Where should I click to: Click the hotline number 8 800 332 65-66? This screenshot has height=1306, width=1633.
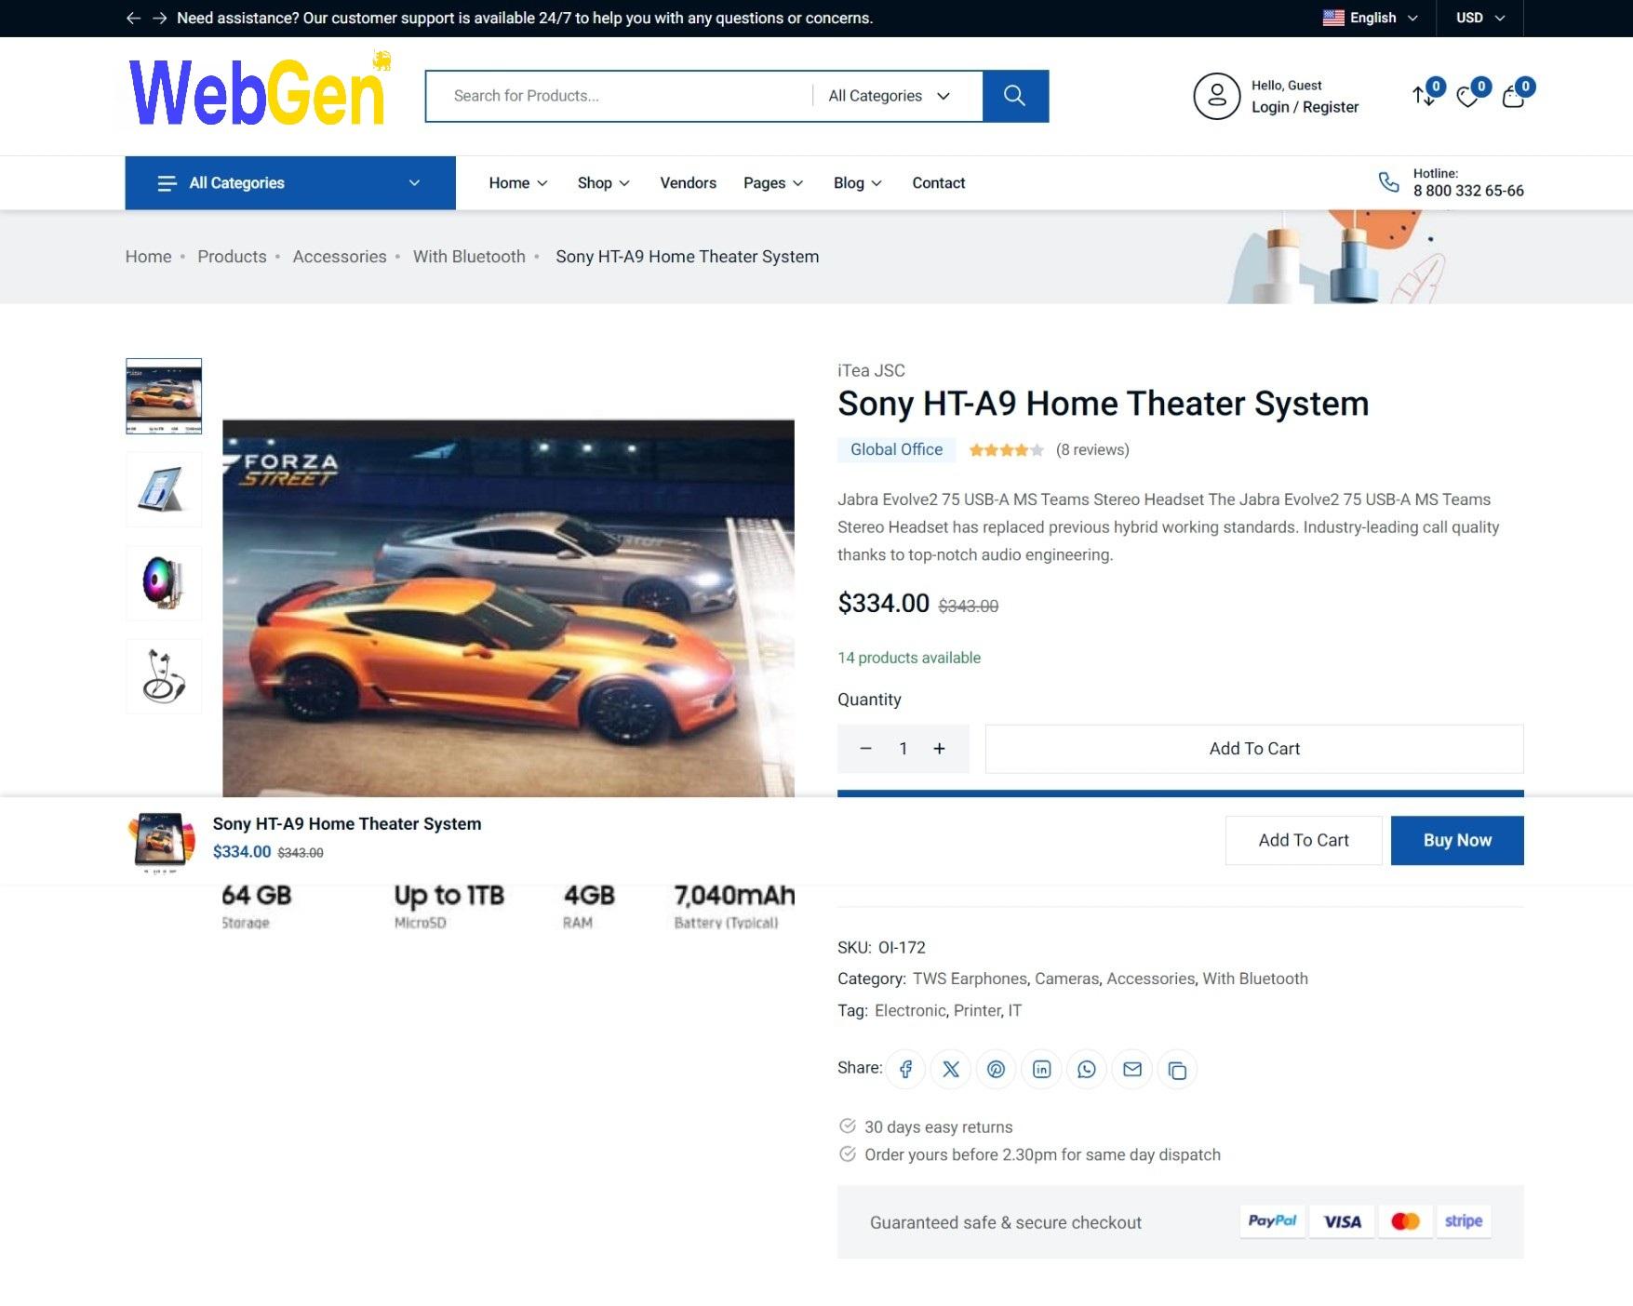[1468, 191]
